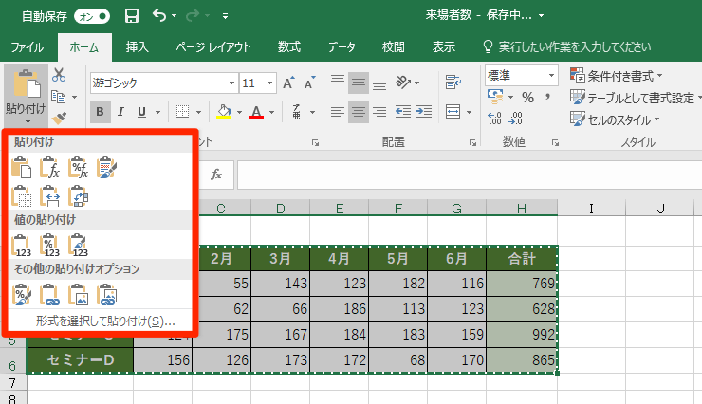Click the Decrease Indent icon
Image resolution: width=702 pixels, height=404 pixels.
click(x=403, y=111)
